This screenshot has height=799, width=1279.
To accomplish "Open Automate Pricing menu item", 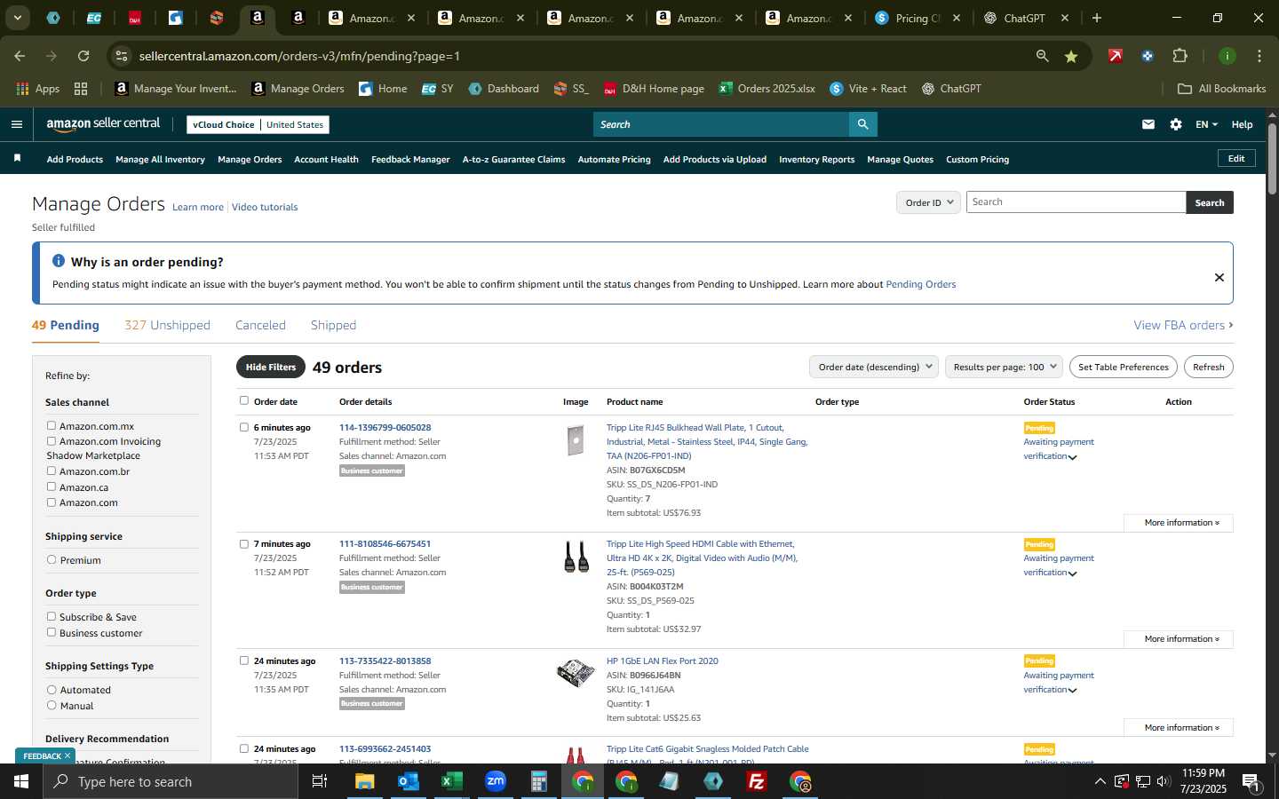I will [x=614, y=160].
